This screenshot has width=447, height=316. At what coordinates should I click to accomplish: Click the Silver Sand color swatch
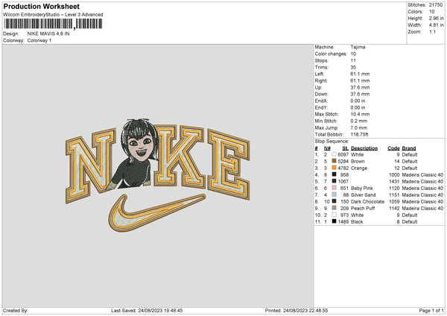[x=334, y=195]
